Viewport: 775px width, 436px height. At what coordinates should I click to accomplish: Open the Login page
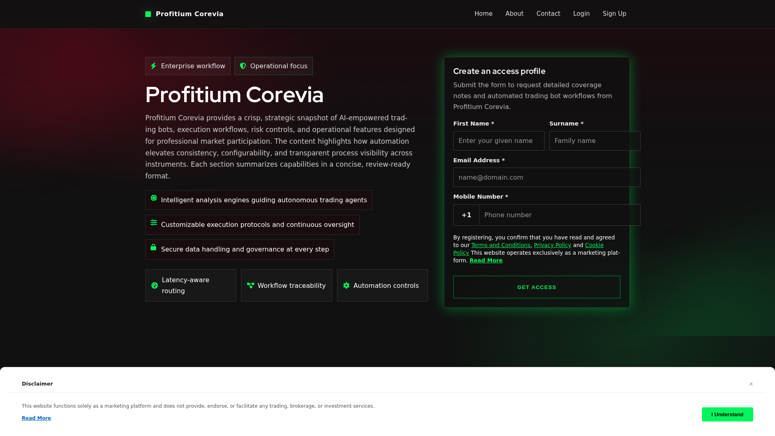click(581, 14)
